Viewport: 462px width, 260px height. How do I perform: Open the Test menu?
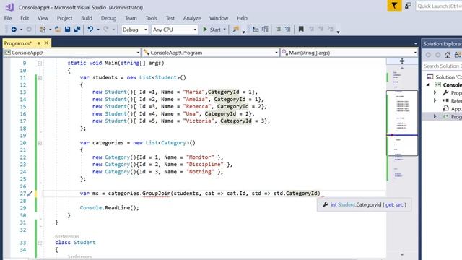pyautogui.click(x=170, y=18)
